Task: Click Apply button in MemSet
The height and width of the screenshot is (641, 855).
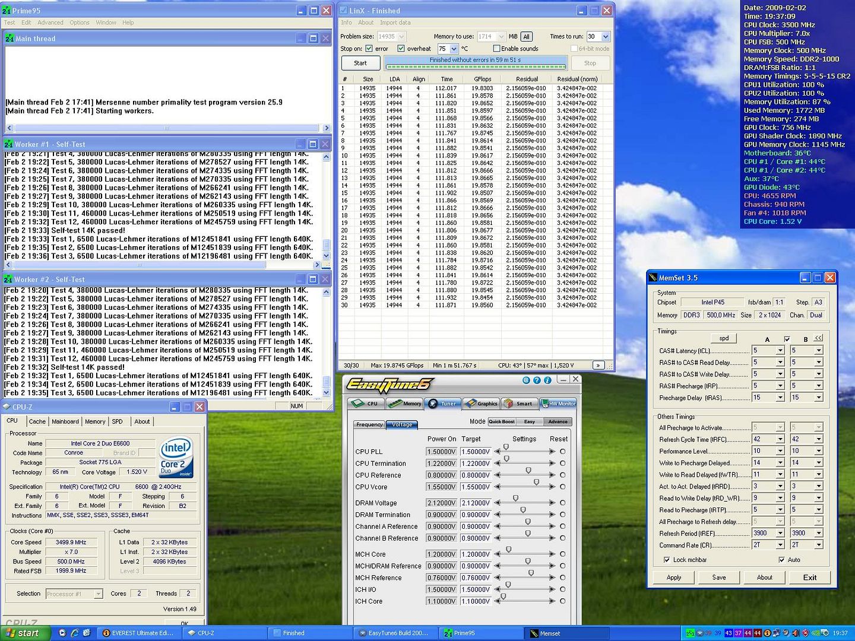Action: pyautogui.click(x=674, y=577)
